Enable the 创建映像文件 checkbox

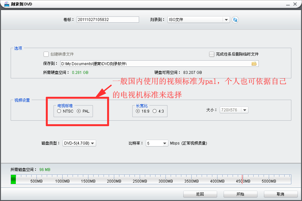tap(46, 54)
